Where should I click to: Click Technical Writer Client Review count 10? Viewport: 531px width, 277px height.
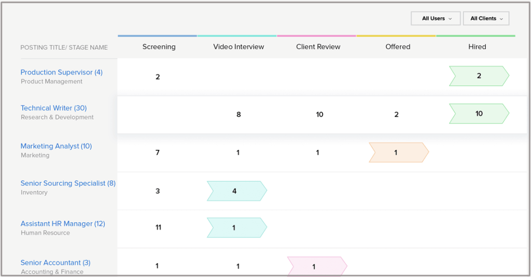[319, 114]
